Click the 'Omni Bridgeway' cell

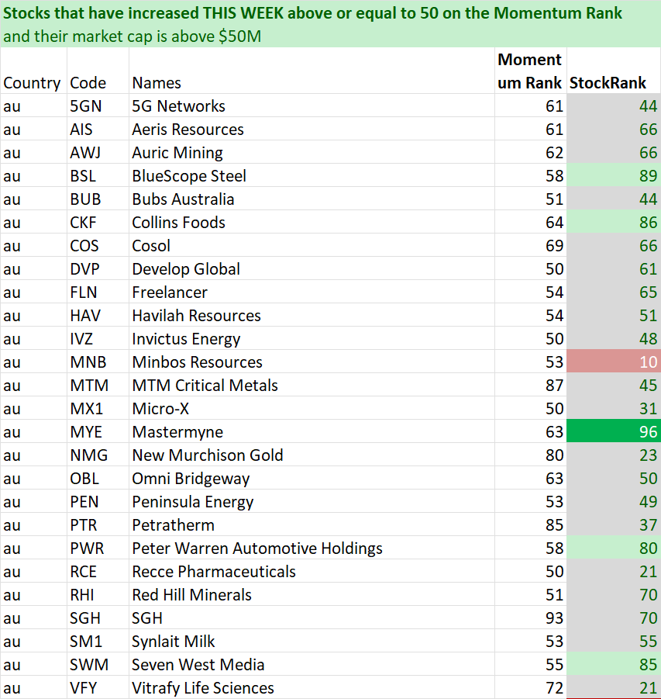point(312,479)
